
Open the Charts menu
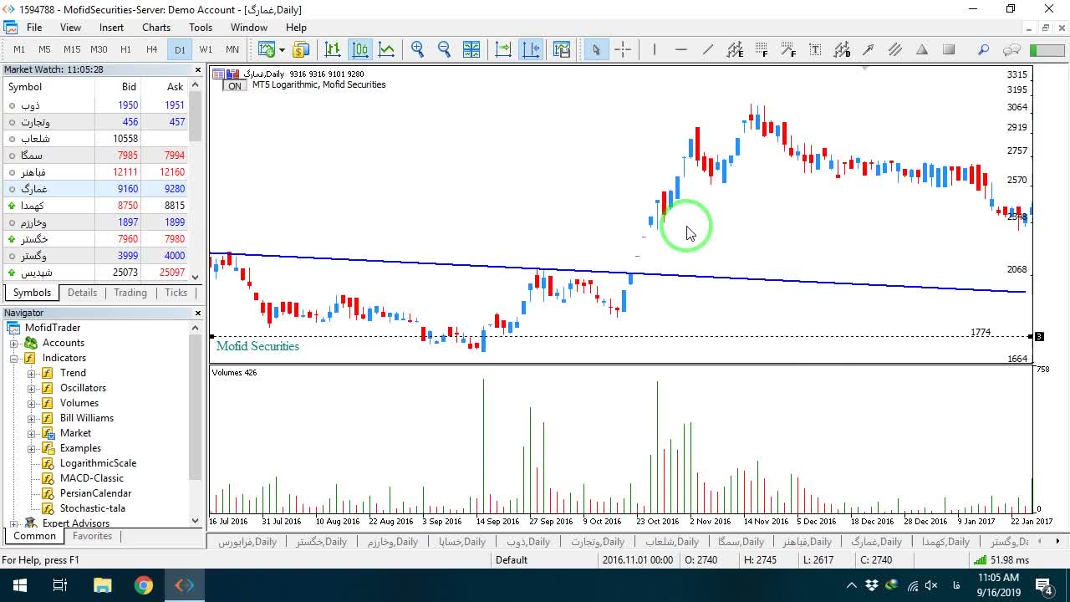(156, 28)
